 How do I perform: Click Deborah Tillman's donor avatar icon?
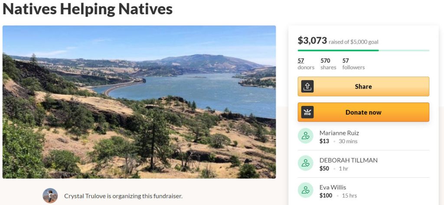click(x=305, y=163)
